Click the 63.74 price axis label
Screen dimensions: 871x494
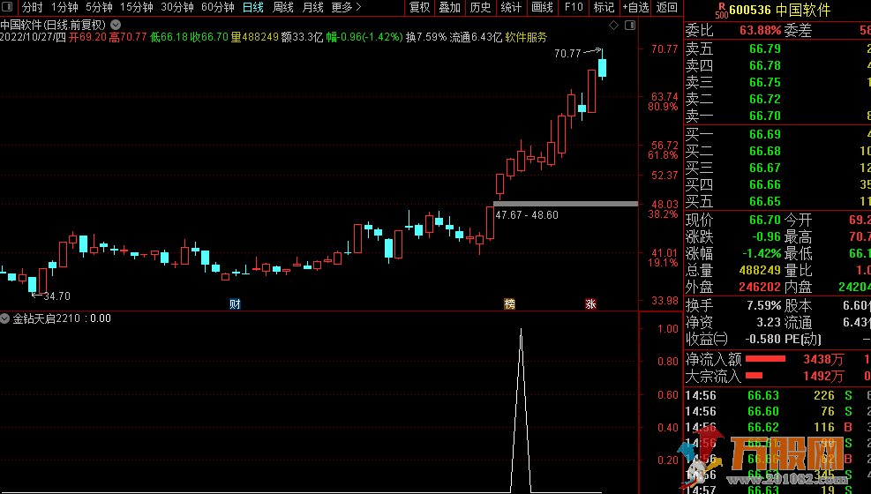665,96
